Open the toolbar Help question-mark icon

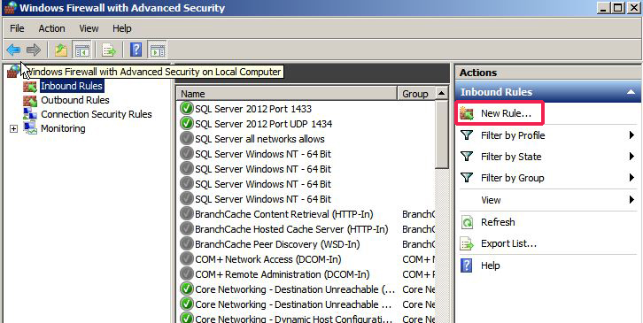pos(136,50)
